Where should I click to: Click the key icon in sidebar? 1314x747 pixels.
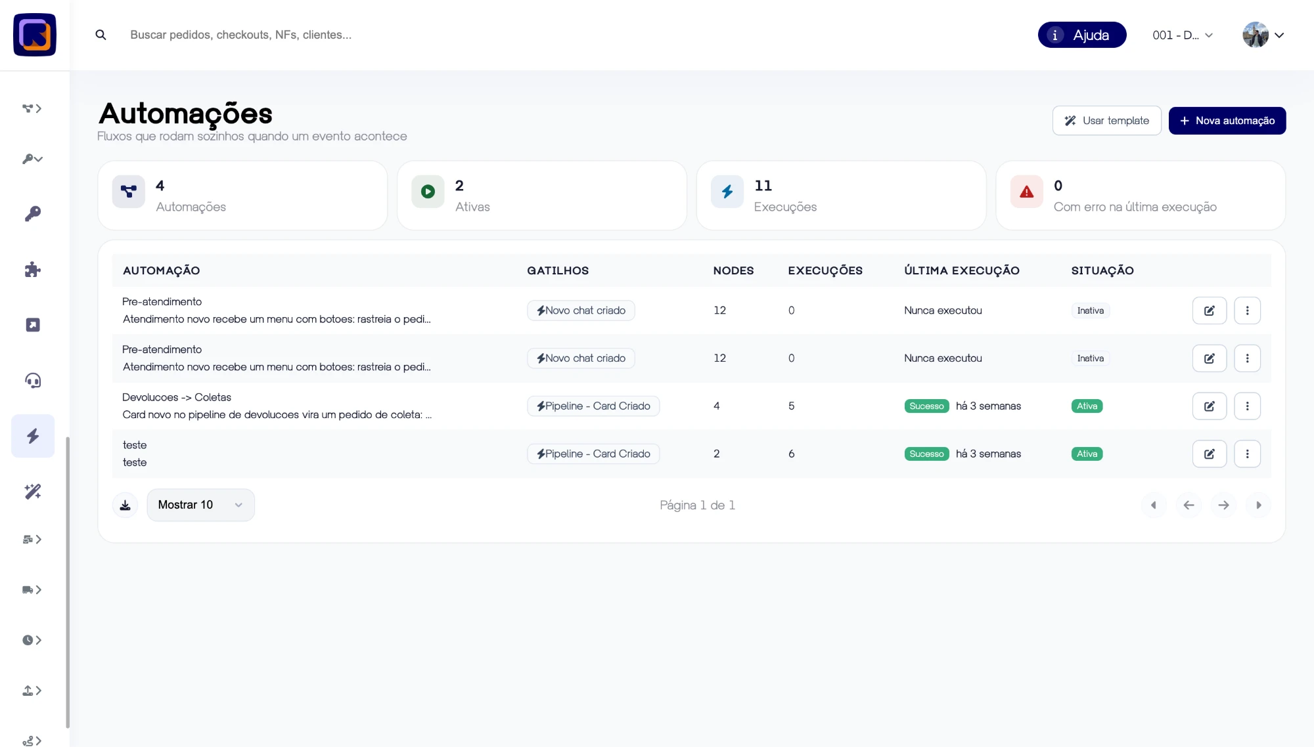click(33, 214)
